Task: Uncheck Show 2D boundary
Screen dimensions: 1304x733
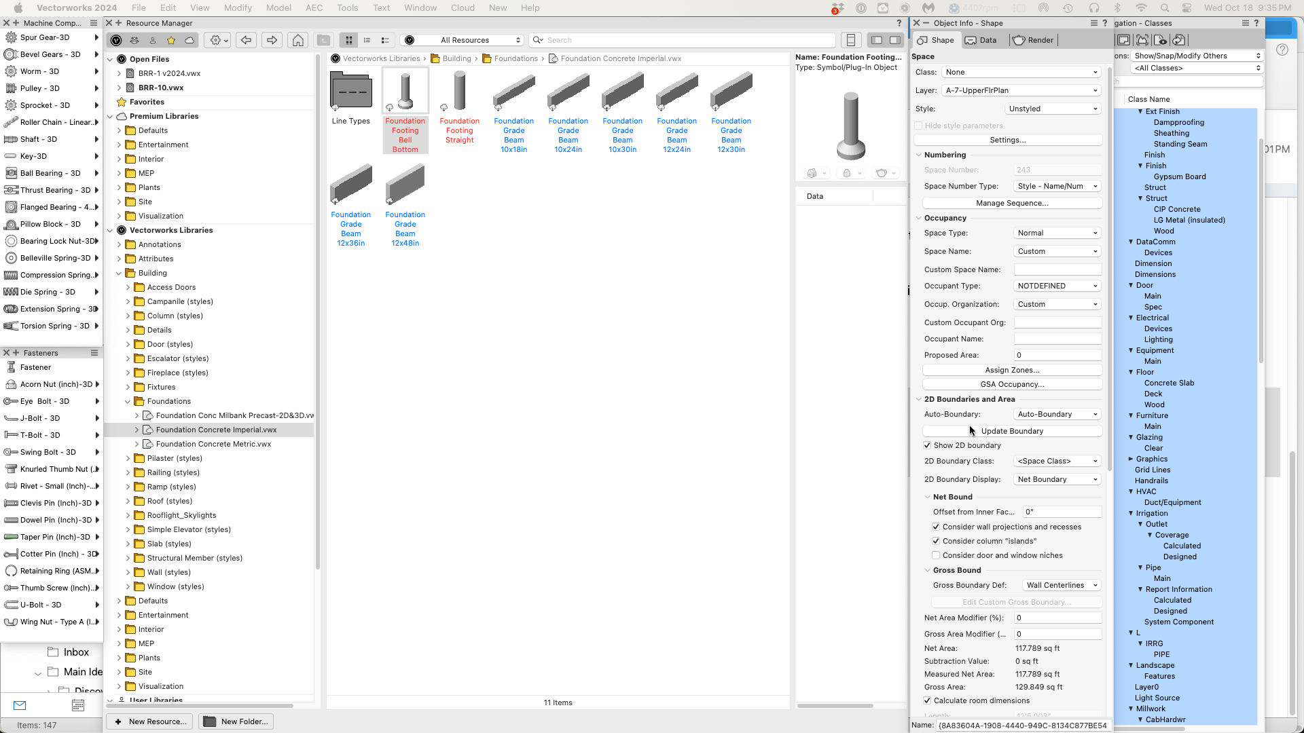Action: (x=927, y=445)
